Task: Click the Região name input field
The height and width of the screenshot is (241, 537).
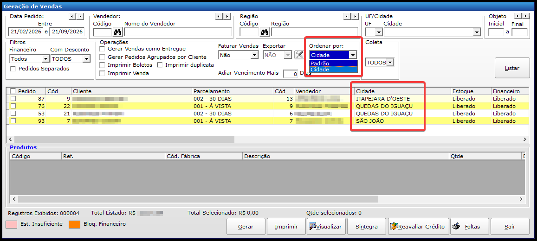Action: 314,32
